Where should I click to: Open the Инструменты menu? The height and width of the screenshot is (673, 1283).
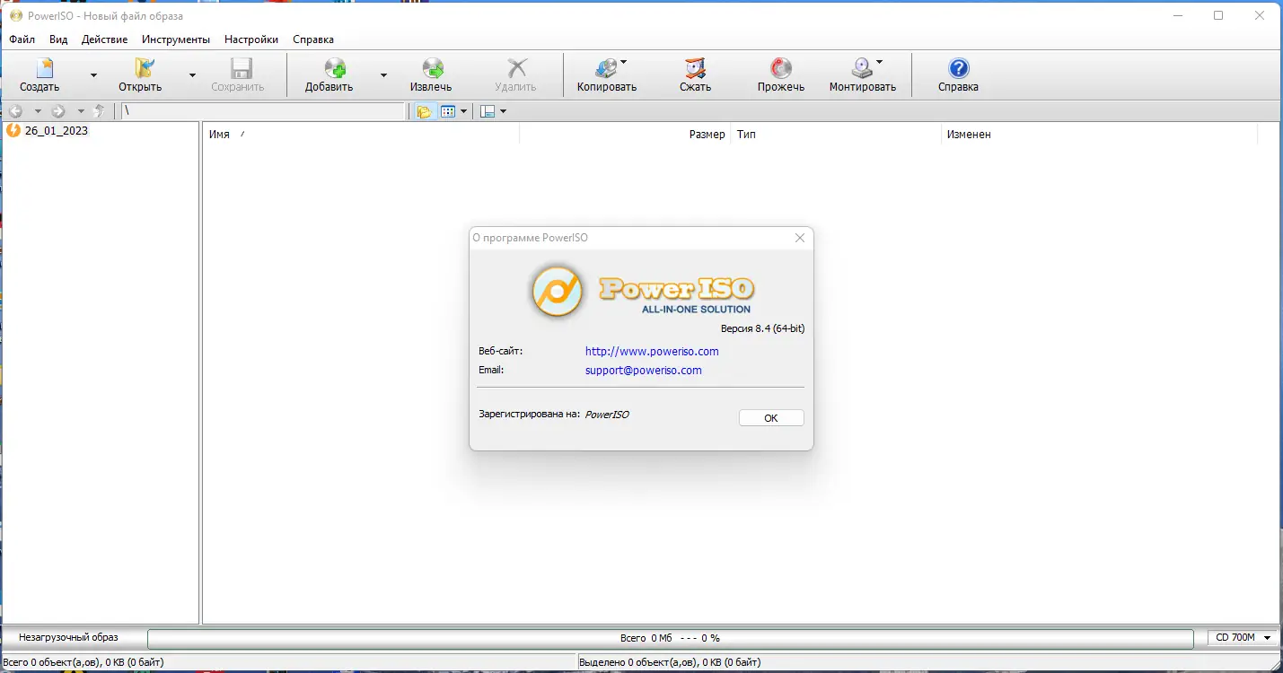(x=176, y=39)
